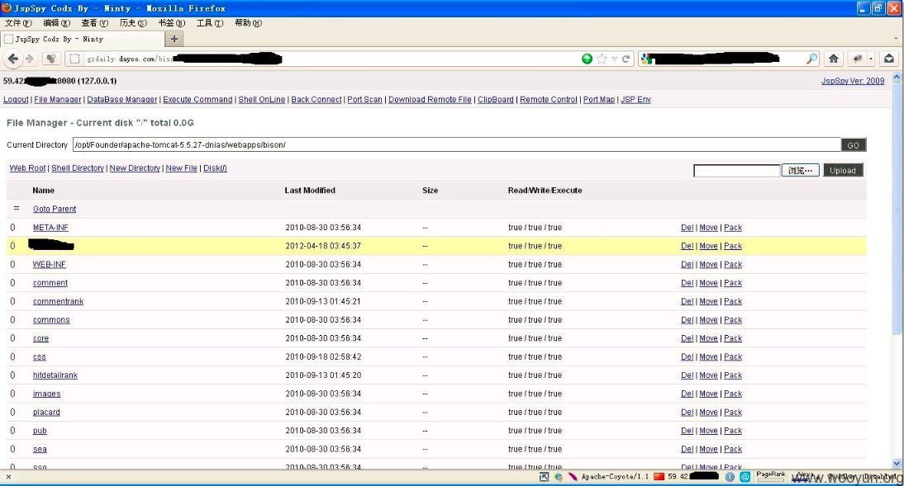Open the Back Connect link

click(316, 100)
